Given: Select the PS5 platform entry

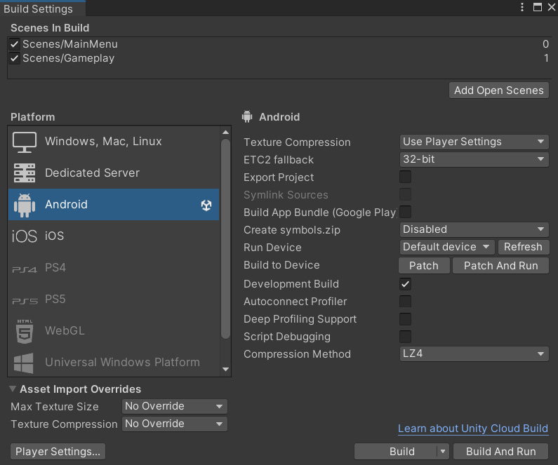Looking at the screenshot, I should point(114,299).
